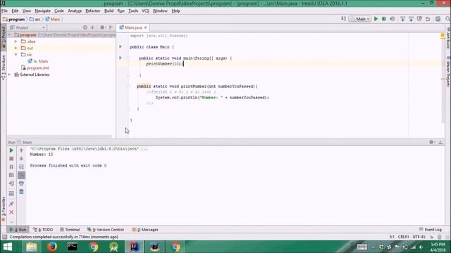The width and height of the screenshot is (451, 253).
Task: Collapse all in Project panel header
Action: pyautogui.click(x=92, y=27)
